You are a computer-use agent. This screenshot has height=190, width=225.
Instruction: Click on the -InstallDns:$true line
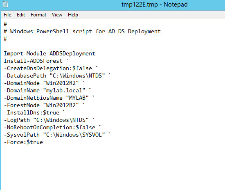pos(34,112)
